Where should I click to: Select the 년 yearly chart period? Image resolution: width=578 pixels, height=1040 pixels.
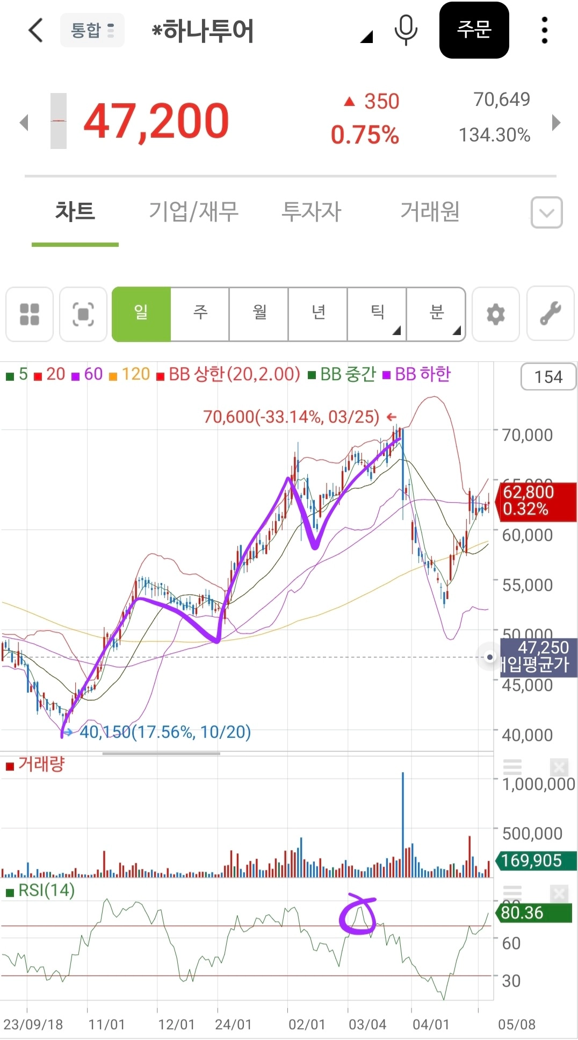pyautogui.click(x=318, y=314)
